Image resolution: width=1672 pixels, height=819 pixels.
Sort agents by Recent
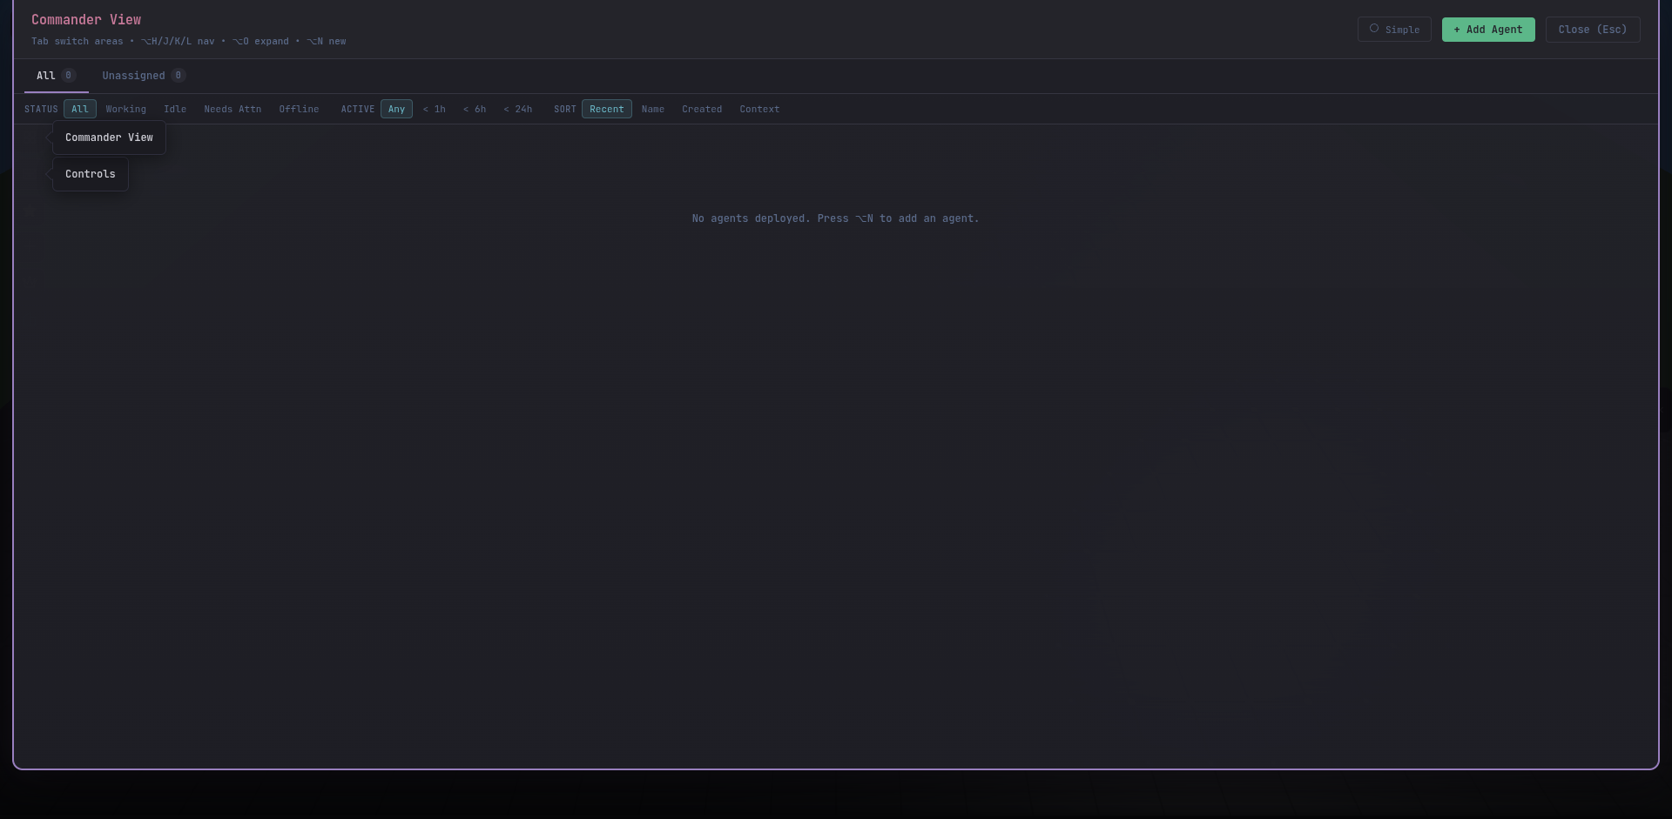pos(607,109)
